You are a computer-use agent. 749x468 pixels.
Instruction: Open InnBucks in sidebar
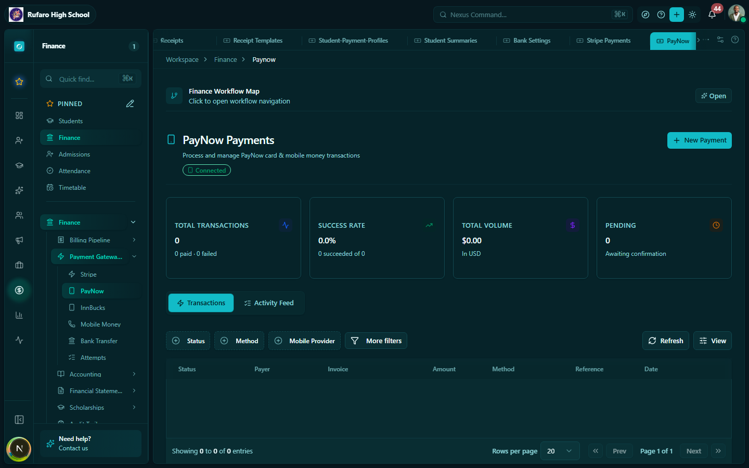coord(101,307)
